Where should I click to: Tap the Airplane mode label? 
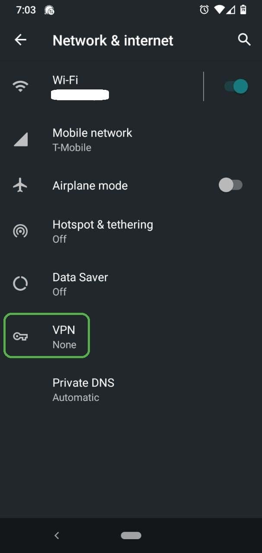tap(90, 186)
